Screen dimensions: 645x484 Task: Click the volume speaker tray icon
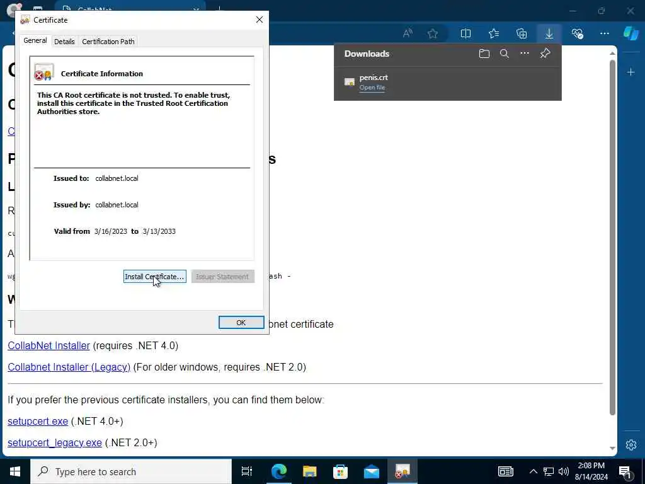564,471
